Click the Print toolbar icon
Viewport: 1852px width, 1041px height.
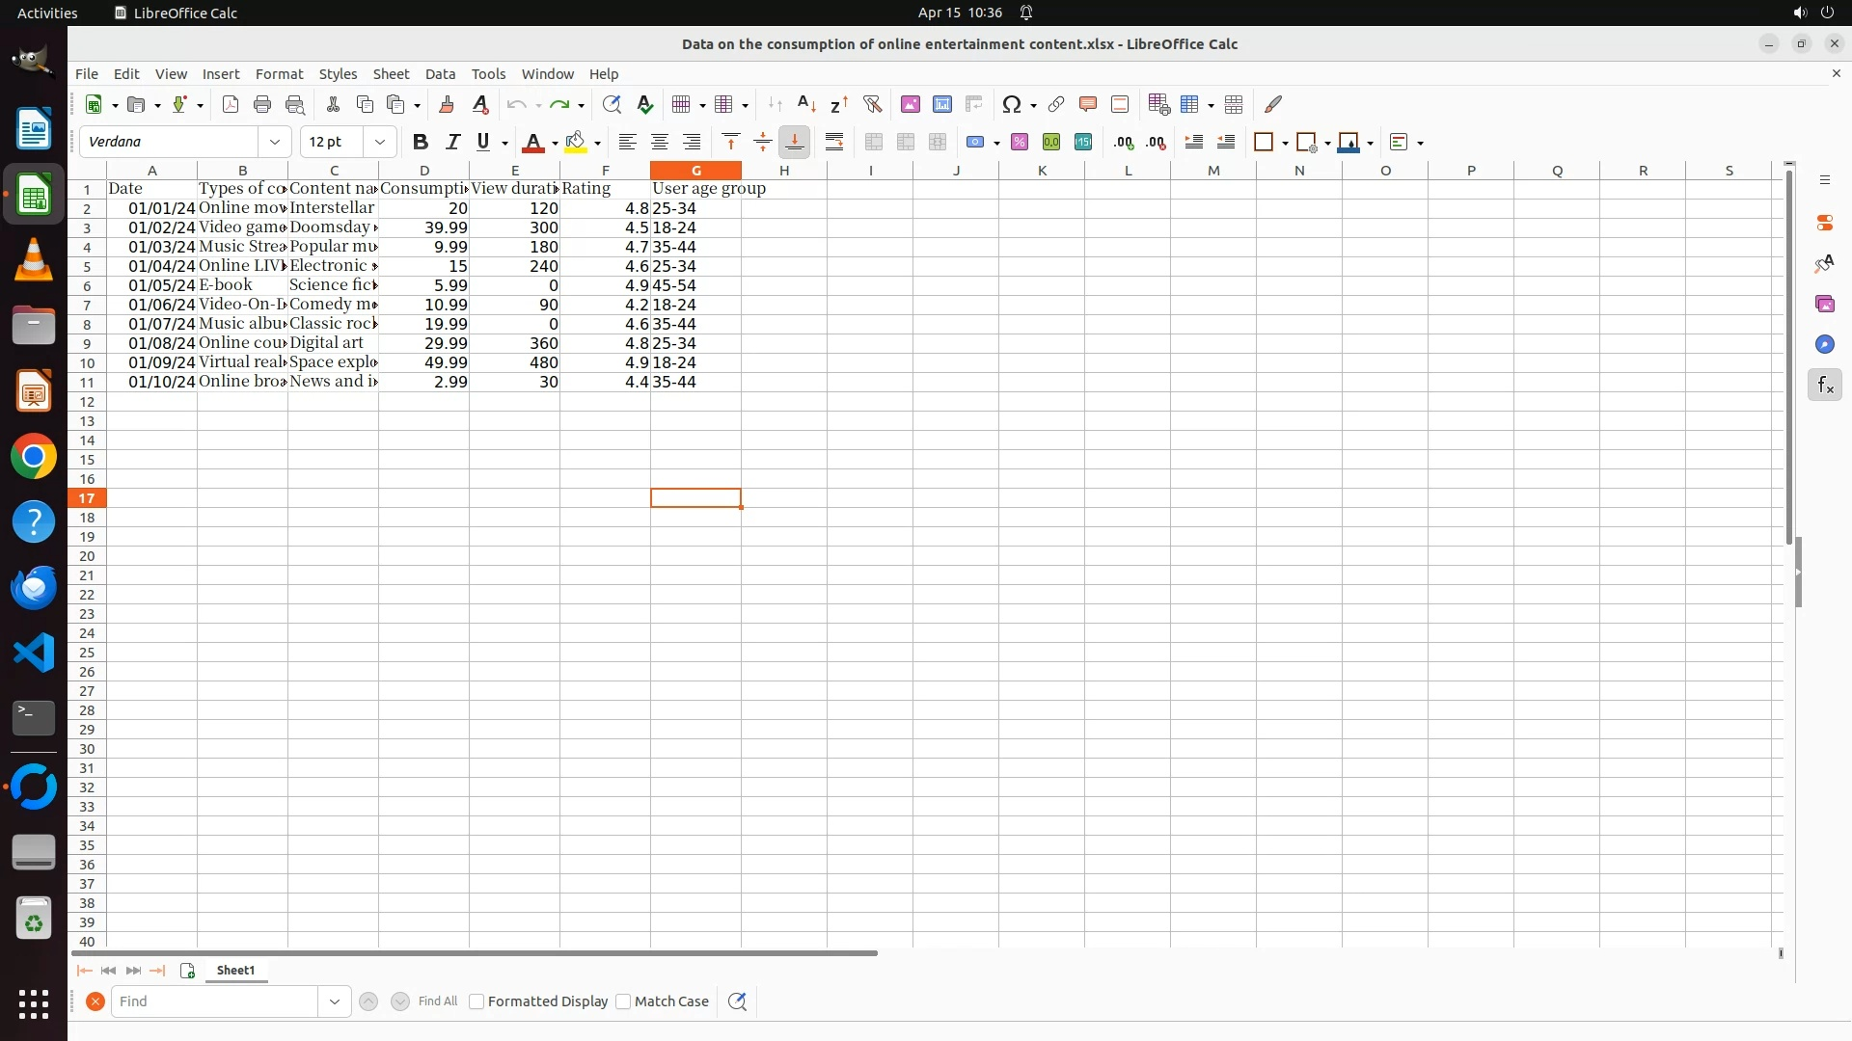click(x=262, y=104)
